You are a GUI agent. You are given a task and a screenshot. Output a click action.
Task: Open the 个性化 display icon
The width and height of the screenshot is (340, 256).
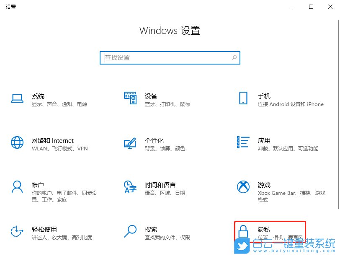coord(130,143)
